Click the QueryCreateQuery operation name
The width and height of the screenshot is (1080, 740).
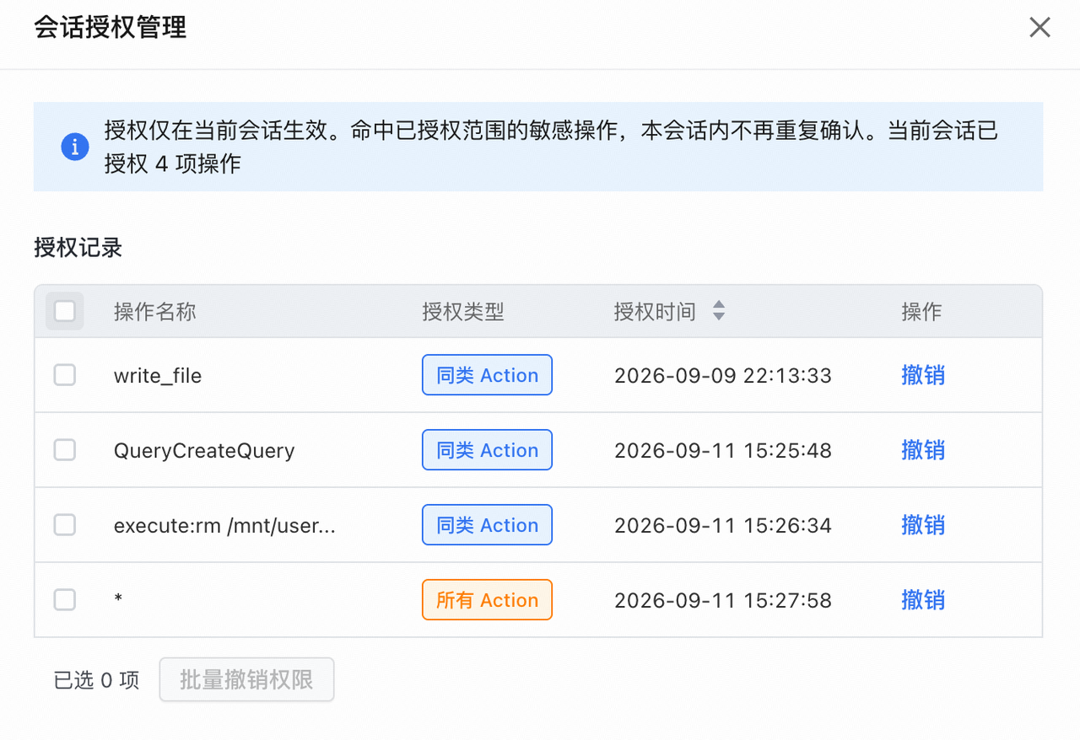[204, 451]
